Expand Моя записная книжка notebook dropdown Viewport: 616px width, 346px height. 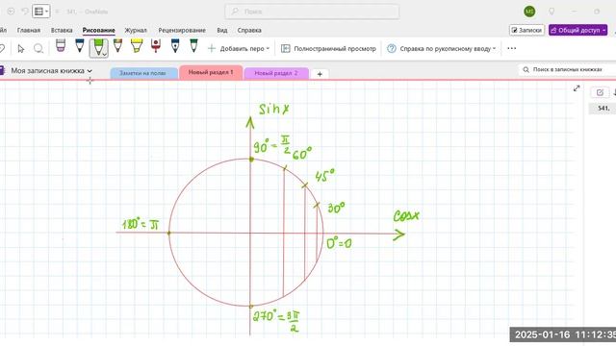click(x=90, y=71)
